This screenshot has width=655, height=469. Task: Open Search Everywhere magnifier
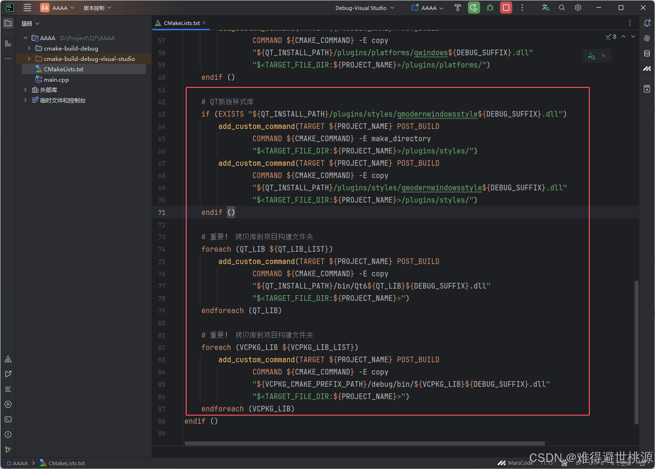tap(562, 8)
